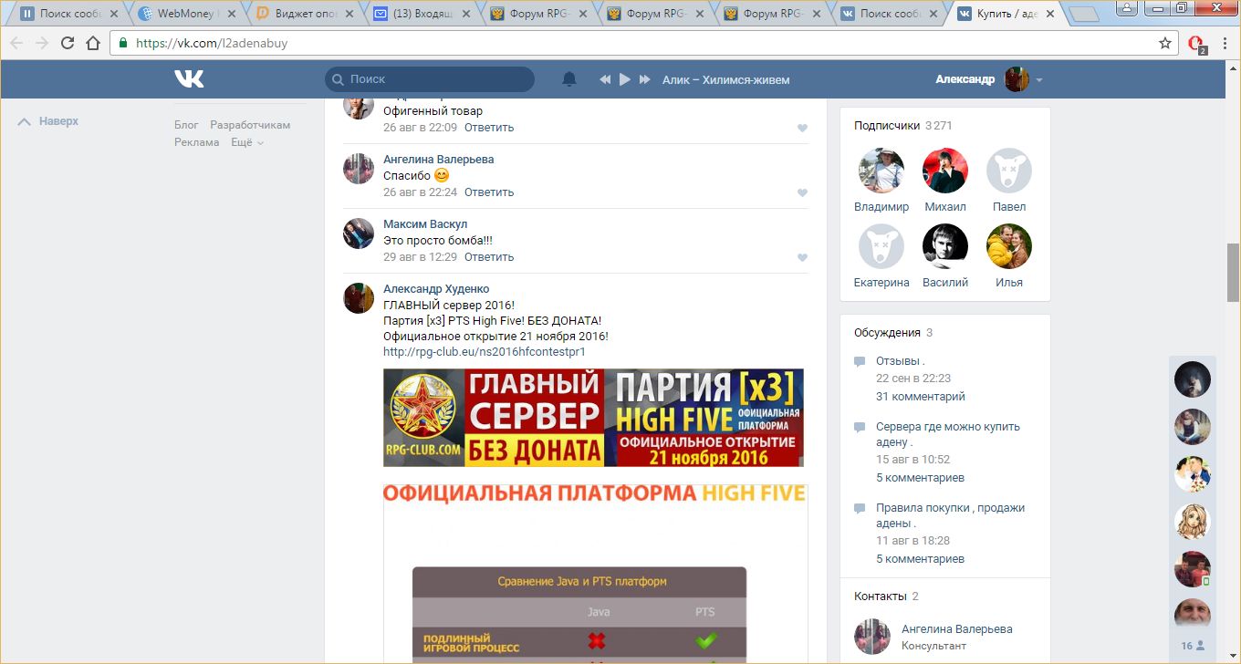Open author name "Александр Худенко"
1241x664 pixels.
436,289
